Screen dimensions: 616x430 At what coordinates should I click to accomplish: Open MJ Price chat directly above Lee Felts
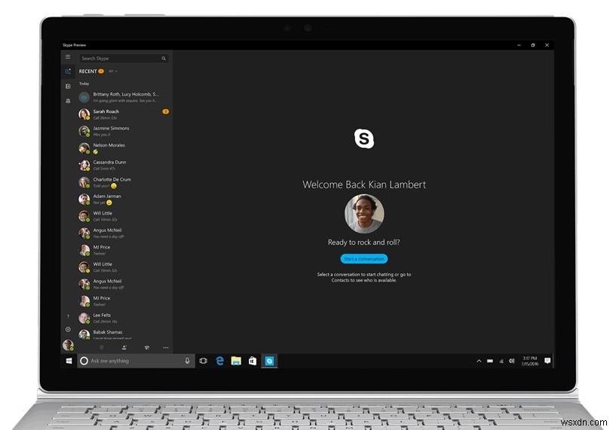[x=124, y=301]
